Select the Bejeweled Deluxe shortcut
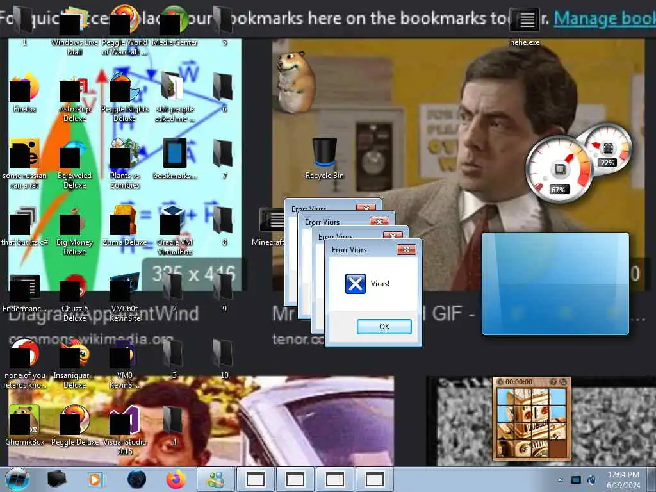Viewport: 656px width, 492px height. point(74,165)
